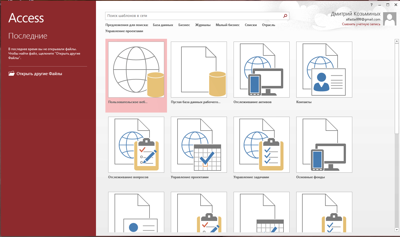This screenshot has width=400, height=237.
Task: Select the Журналы search suggestion
Action: point(203,25)
